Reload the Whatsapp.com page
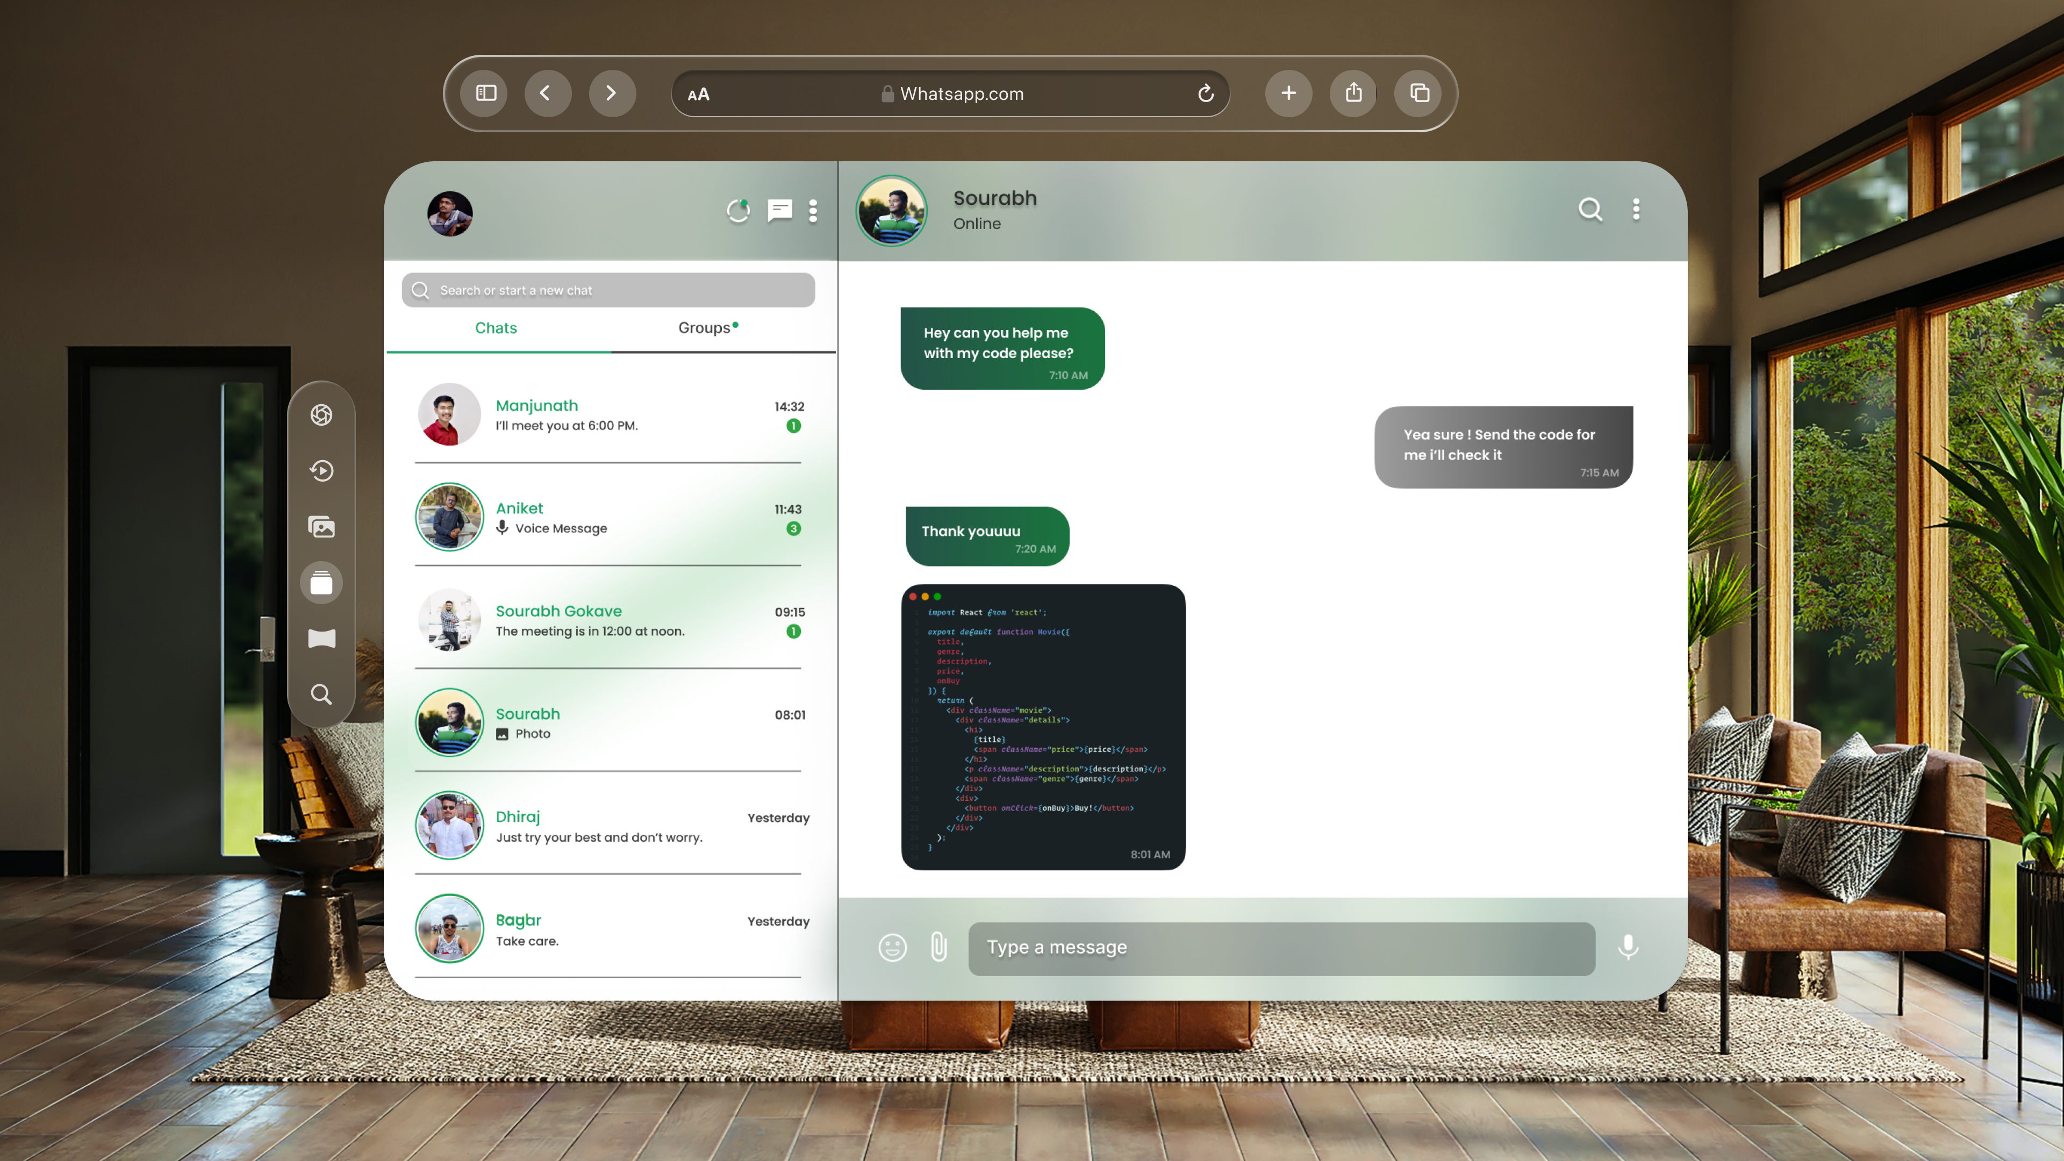 [1205, 94]
